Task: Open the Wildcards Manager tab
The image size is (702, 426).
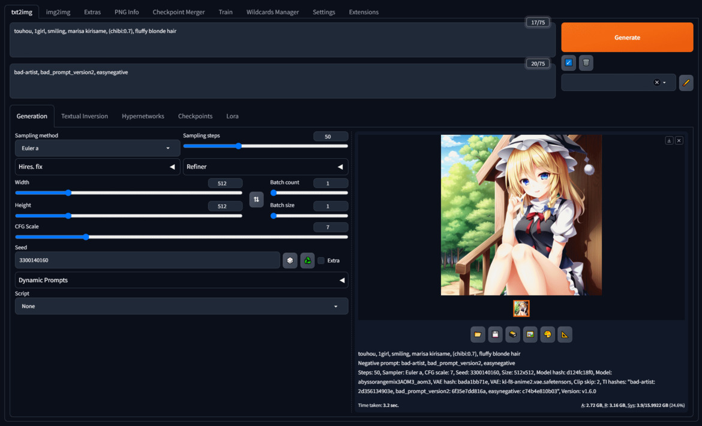Action: 272,12
